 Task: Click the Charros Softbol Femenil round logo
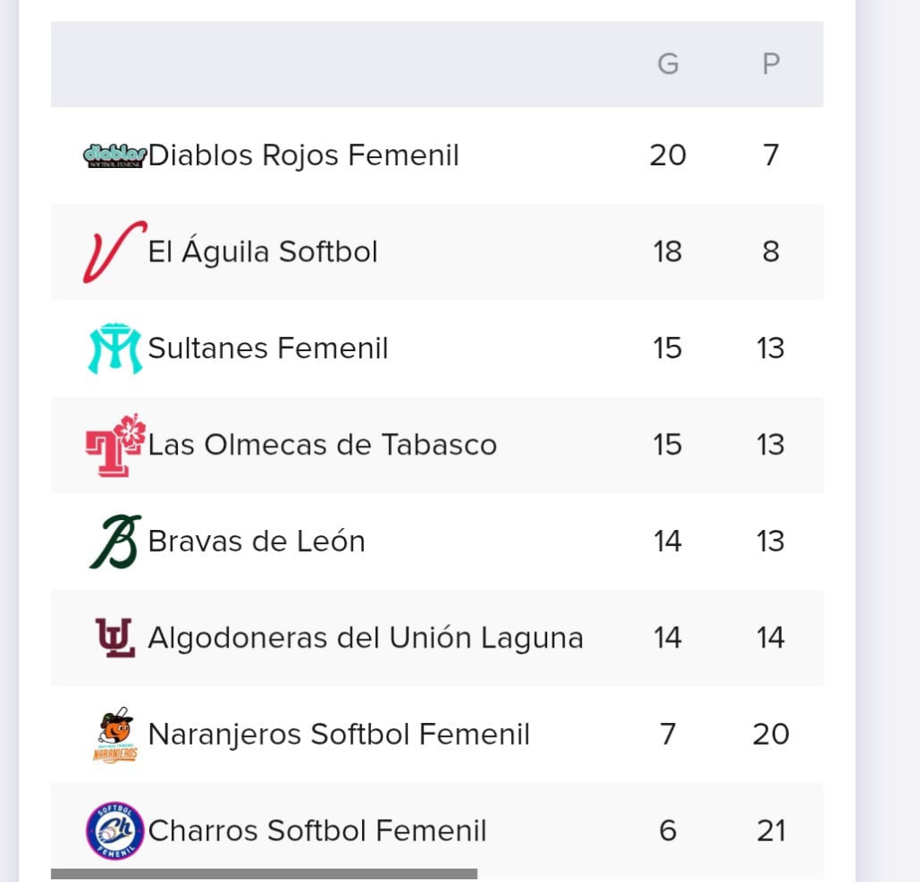pyautogui.click(x=115, y=831)
